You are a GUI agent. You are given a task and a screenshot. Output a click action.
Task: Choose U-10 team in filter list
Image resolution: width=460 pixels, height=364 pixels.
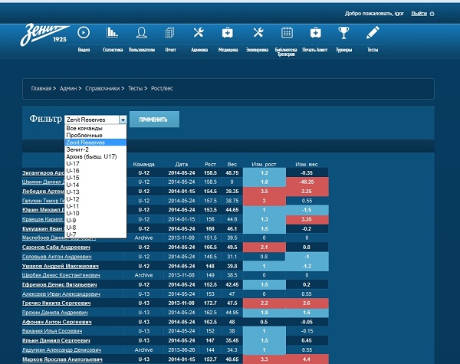[96, 213]
